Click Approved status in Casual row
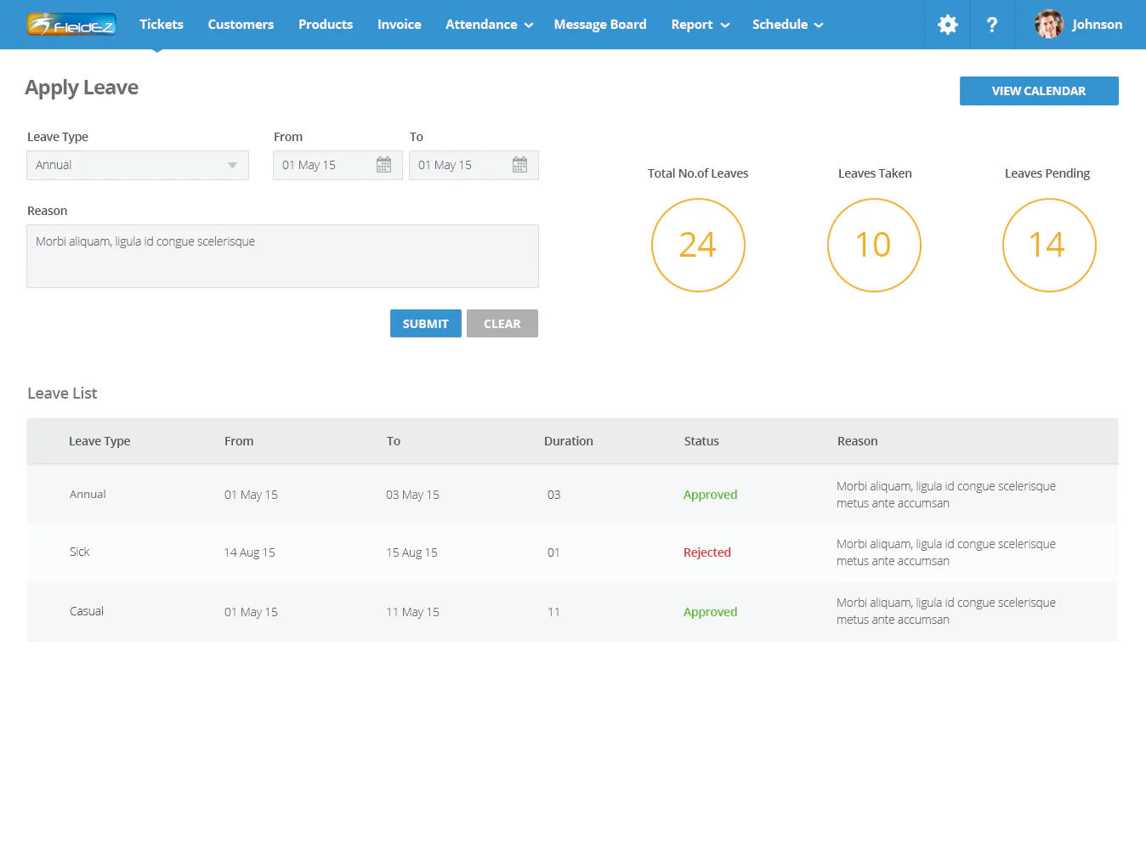The width and height of the screenshot is (1146, 844). click(x=711, y=612)
